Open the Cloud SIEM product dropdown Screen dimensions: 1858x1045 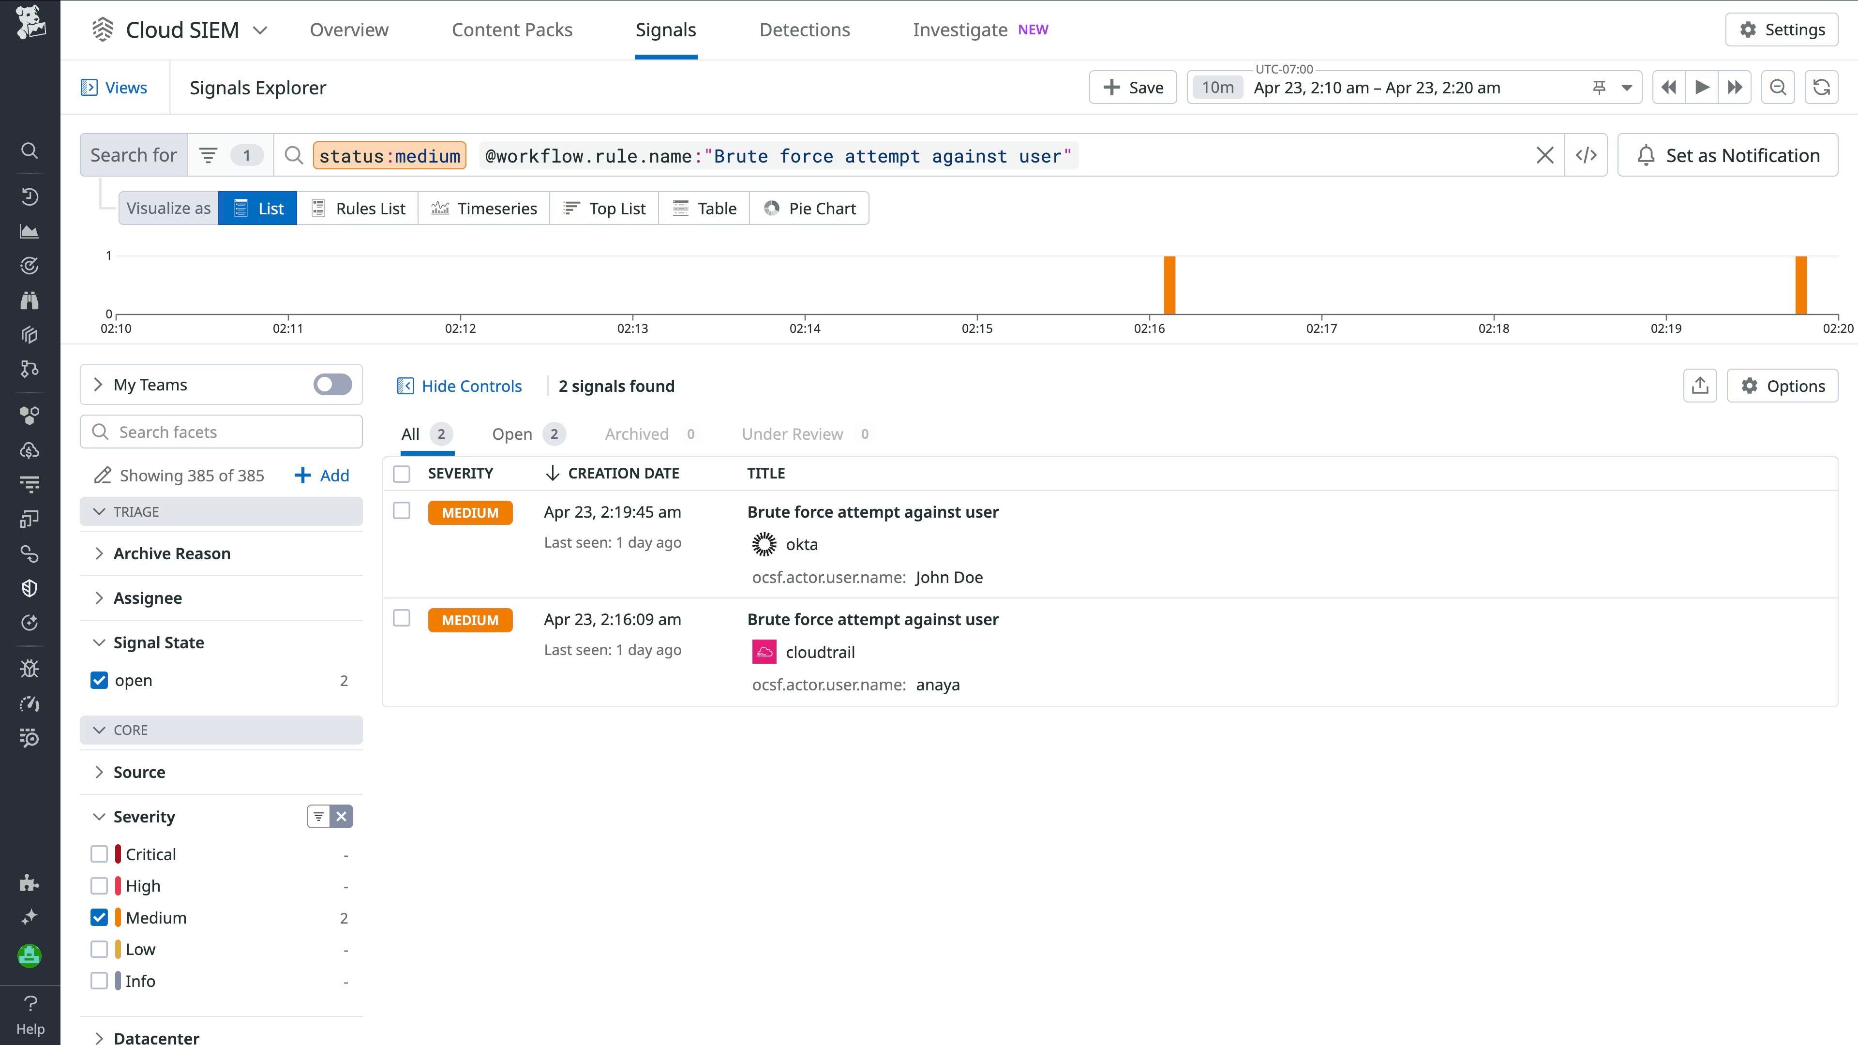(260, 30)
